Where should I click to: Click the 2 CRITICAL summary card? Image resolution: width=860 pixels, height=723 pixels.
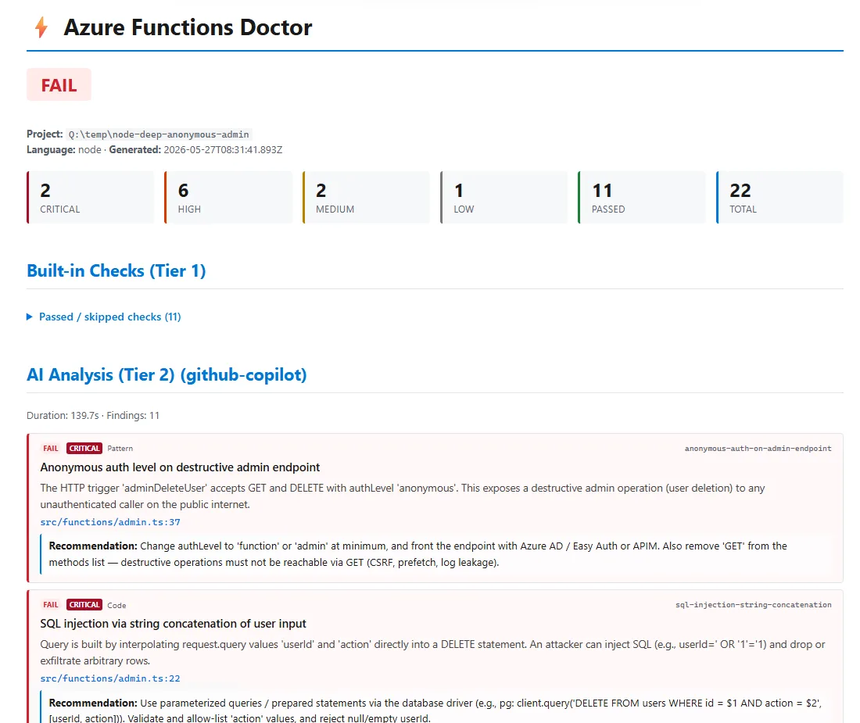tap(91, 197)
